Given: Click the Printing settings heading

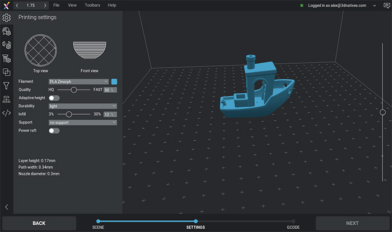Looking at the screenshot, I should (x=38, y=17).
